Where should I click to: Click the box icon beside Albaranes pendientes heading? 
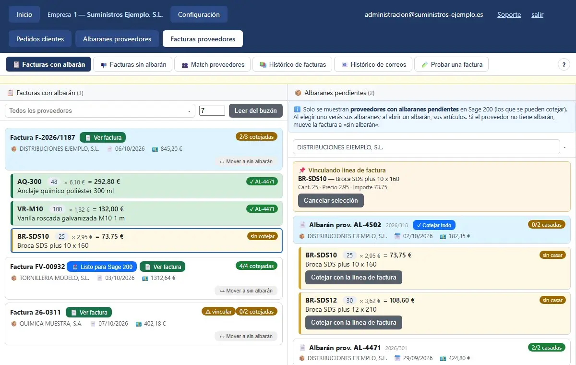[x=298, y=93]
